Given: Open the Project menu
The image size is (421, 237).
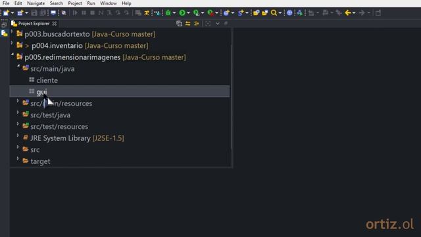Looking at the screenshot, I should tap(75, 3).
